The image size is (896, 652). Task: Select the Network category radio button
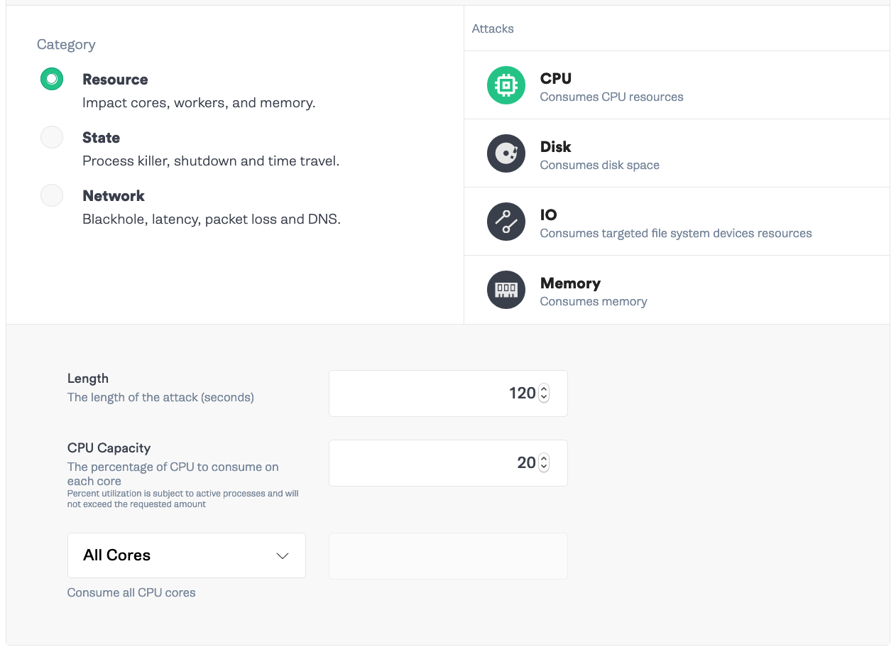[51, 195]
